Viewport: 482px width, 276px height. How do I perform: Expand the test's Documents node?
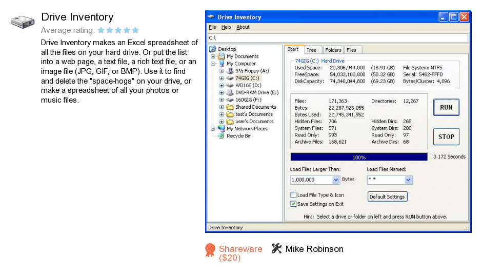tap(222, 114)
